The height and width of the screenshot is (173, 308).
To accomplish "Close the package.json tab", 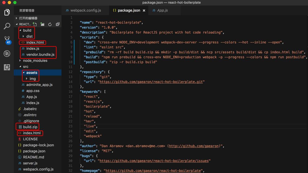I will click(144, 10).
